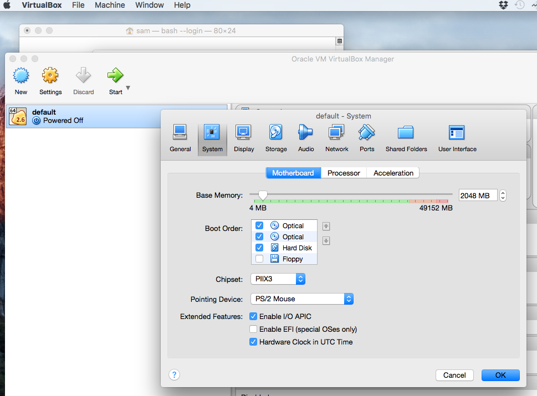
Task: Click the terminal window scroll button
Action: point(339,42)
